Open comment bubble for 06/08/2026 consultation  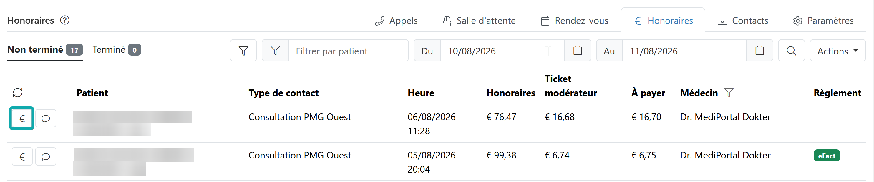(x=46, y=118)
